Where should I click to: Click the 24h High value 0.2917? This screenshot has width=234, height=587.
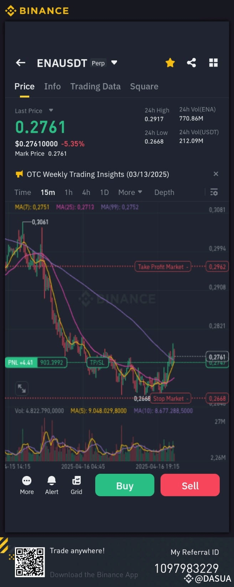click(154, 119)
